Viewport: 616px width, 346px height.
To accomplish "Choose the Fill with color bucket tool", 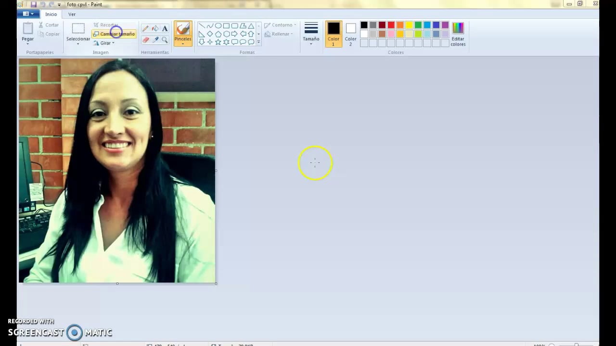I will point(155,29).
